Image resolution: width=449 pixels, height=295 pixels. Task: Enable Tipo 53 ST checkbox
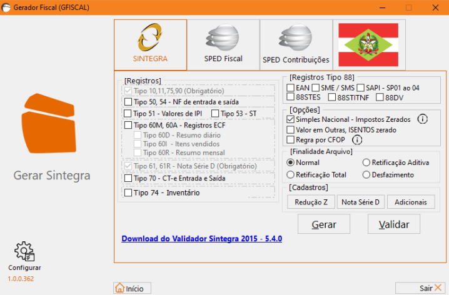coord(215,114)
